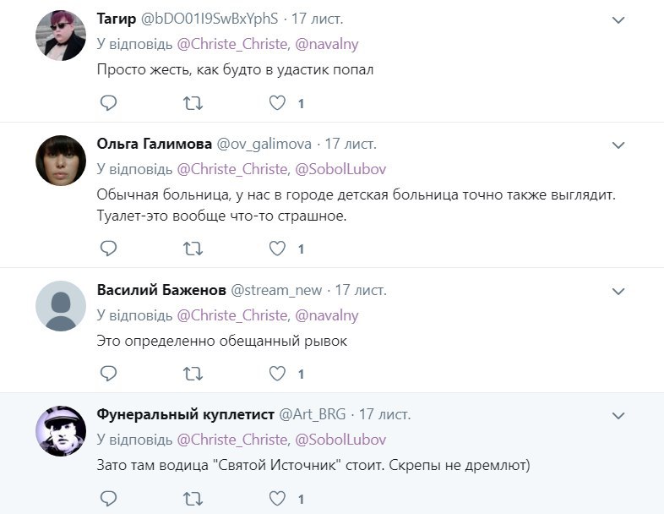The image size is (664, 514).
Task: Reply to Фунеральный куплетист's tweet
Action: 108,499
